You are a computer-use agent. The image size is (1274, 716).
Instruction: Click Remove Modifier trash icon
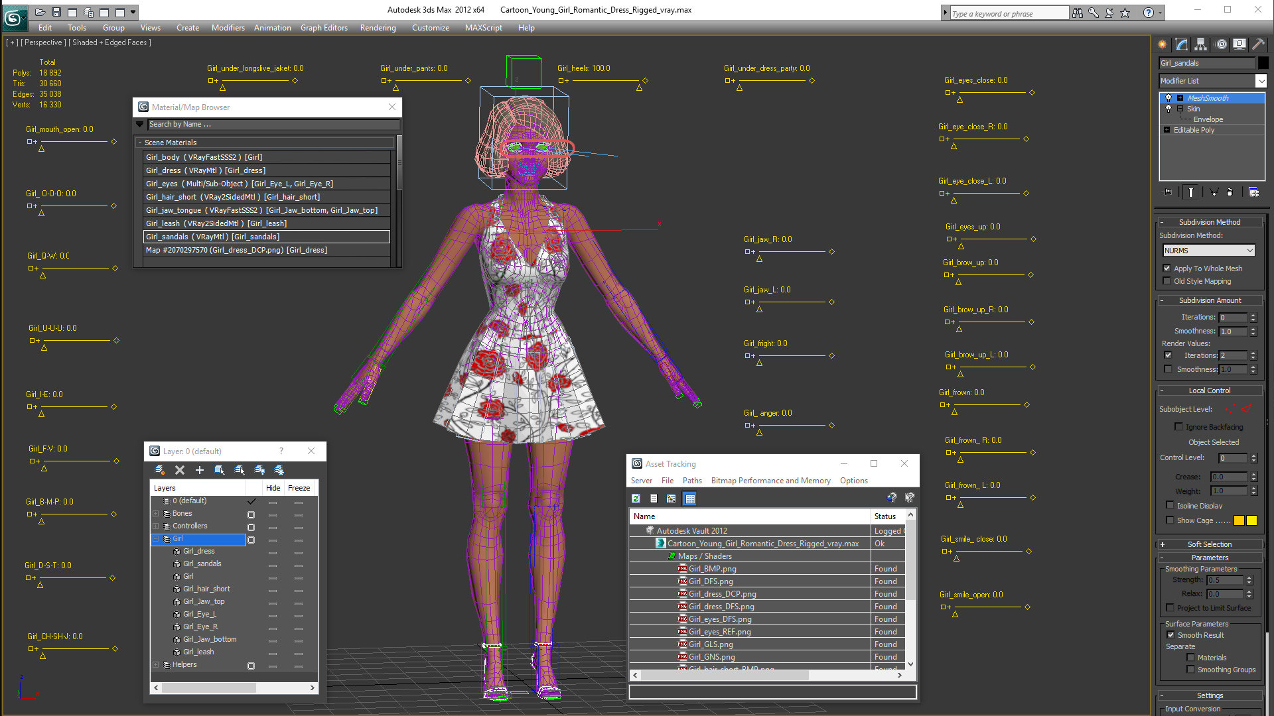1230,192
